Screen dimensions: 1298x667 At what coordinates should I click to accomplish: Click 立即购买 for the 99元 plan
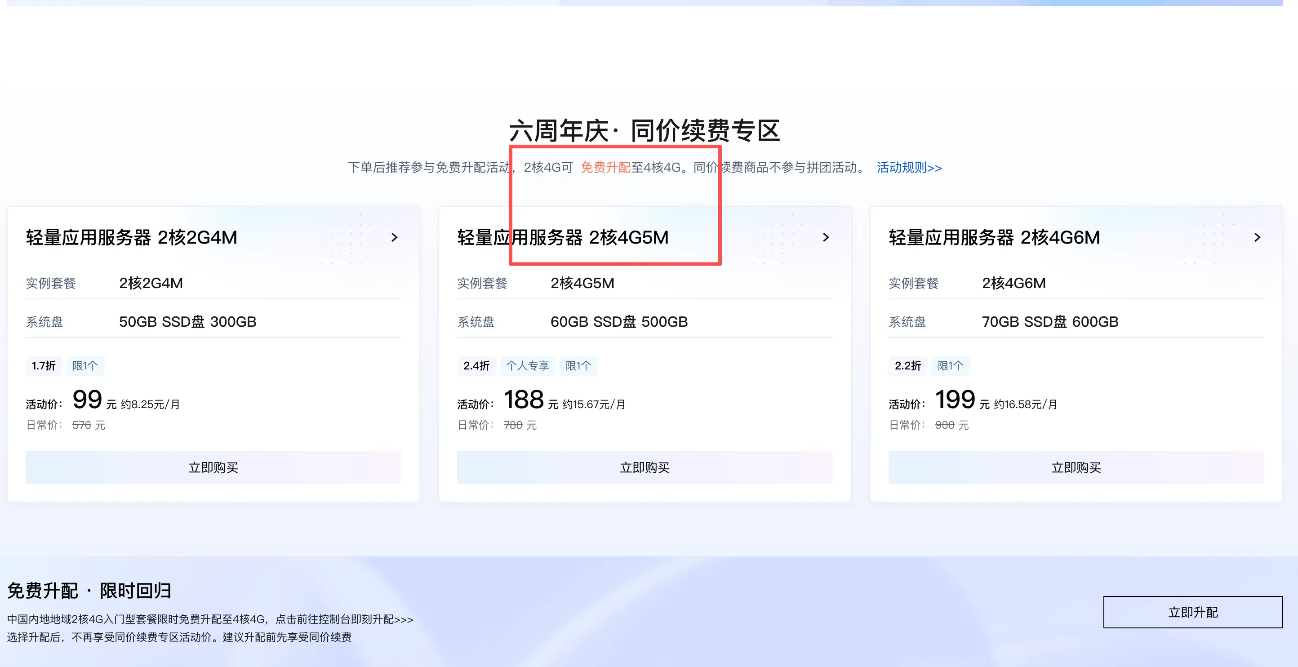[213, 467]
